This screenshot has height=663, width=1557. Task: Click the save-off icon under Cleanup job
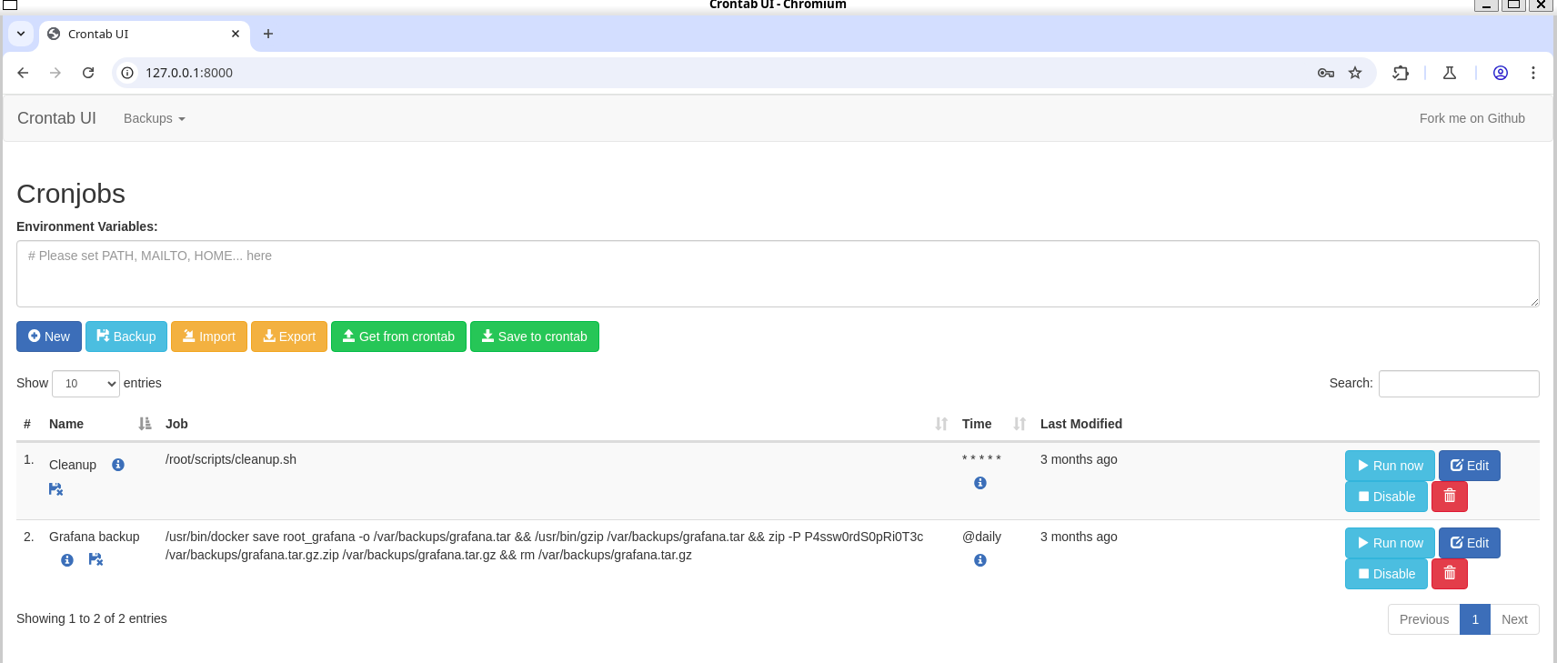click(55, 489)
